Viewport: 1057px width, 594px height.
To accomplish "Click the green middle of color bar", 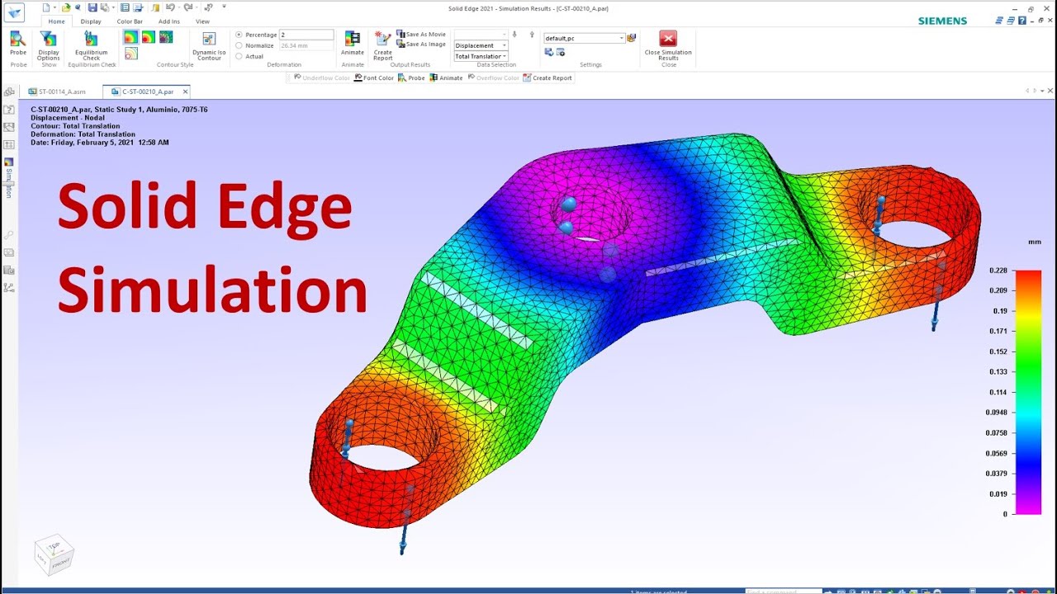I will [1028, 363].
